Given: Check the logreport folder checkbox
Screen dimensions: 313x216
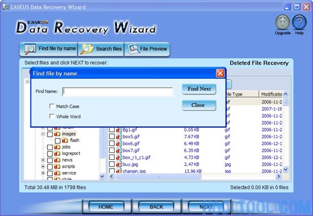Looking at the screenshot, I should 50,154.
